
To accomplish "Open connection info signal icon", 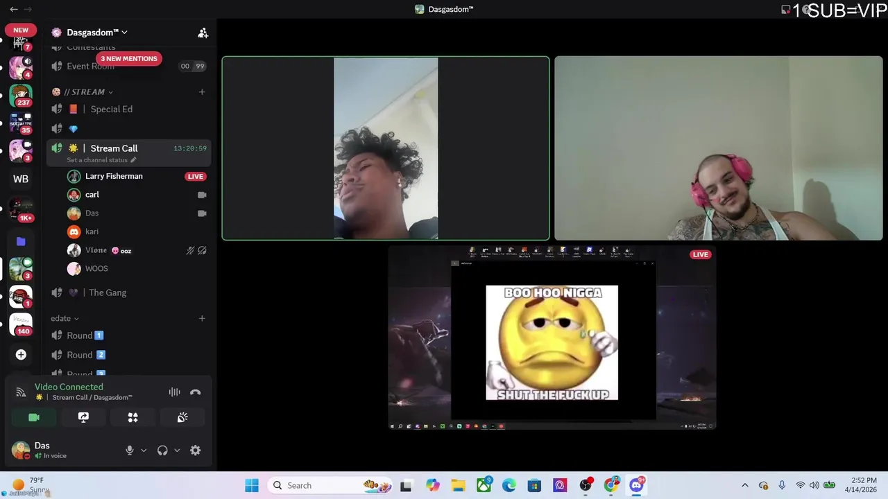I will [21, 392].
